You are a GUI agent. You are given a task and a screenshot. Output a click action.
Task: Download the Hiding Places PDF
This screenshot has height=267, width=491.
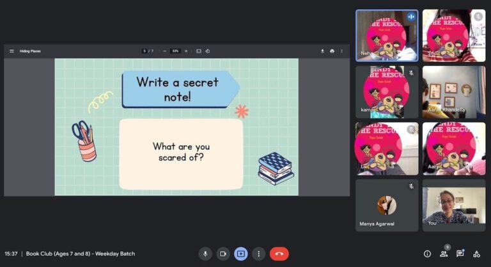322,51
